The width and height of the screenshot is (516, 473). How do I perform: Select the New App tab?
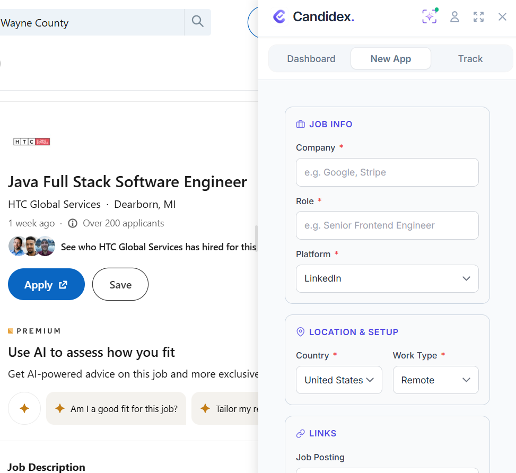point(391,58)
